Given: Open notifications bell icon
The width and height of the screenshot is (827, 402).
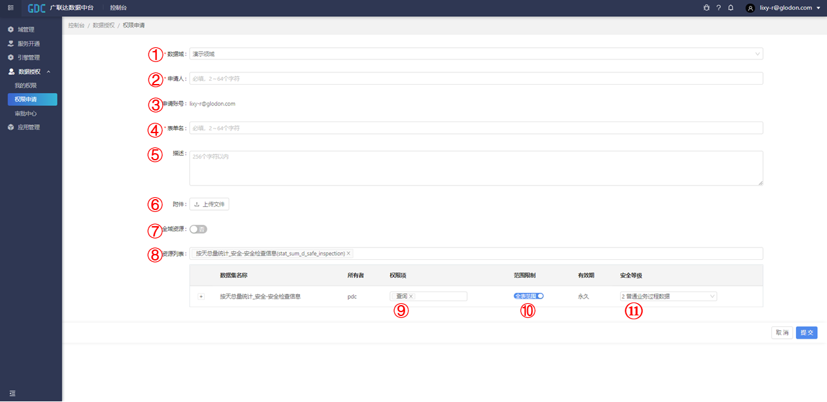Looking at the screenshot, I should click(x=731, y=8).
